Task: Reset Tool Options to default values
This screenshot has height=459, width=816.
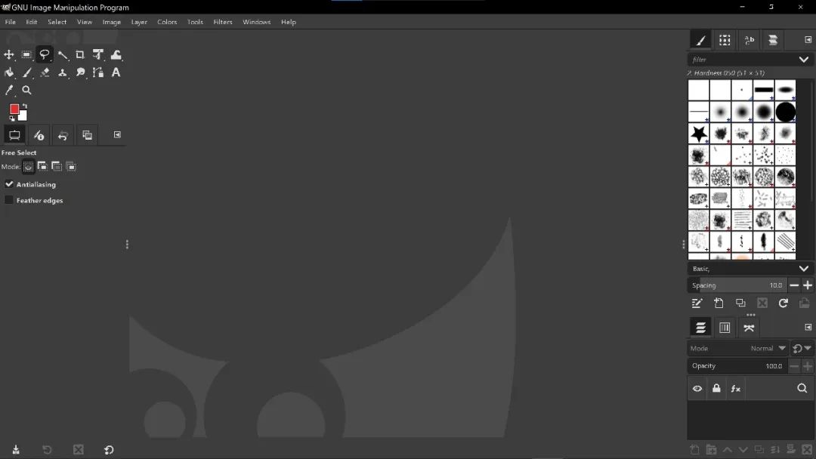Action: [x=109, y=450]
